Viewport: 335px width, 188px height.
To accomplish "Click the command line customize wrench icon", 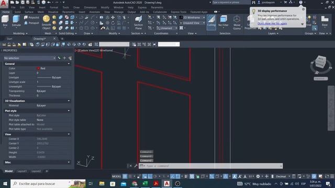I will click(136, 166).
